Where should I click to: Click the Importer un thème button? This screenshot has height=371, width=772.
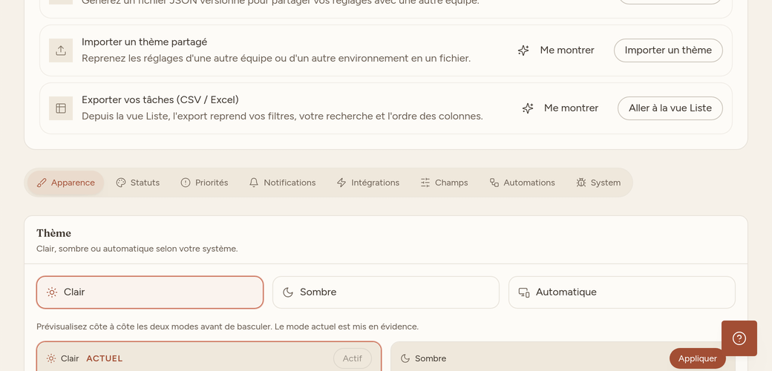click(668, 50)
